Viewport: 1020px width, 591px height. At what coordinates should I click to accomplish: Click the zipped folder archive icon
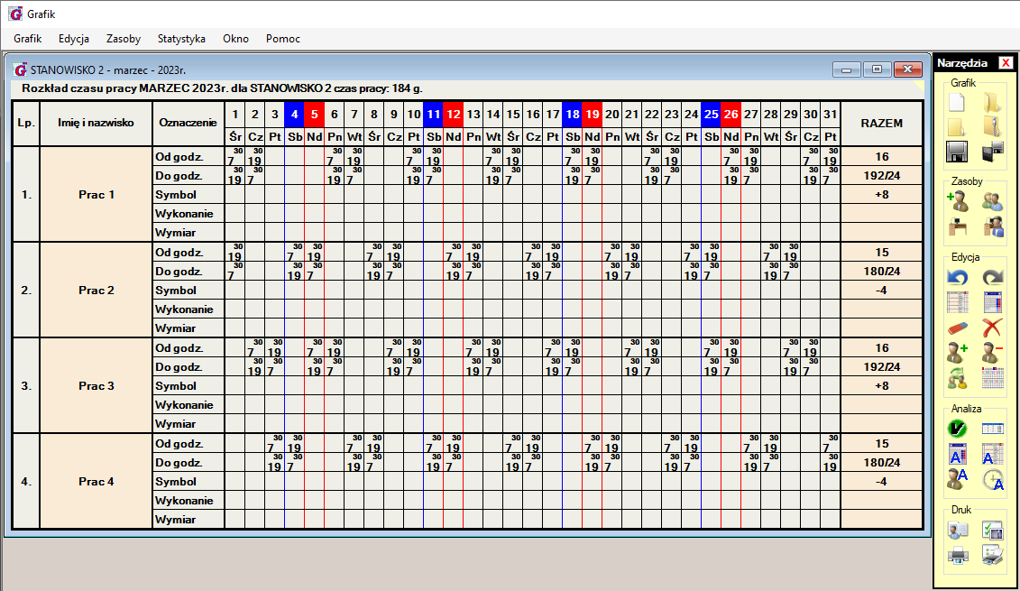pos(993,126)
